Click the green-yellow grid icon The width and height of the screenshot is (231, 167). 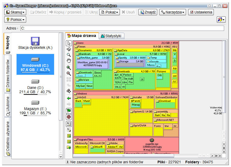click(x=69, y=136)
